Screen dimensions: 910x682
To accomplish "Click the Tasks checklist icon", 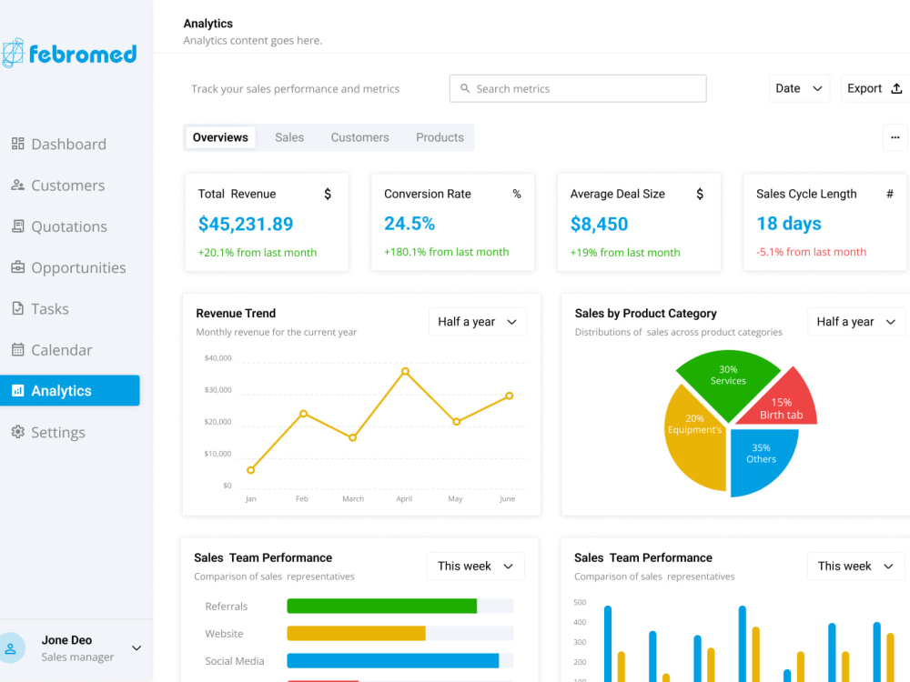I will pos(18,308).
